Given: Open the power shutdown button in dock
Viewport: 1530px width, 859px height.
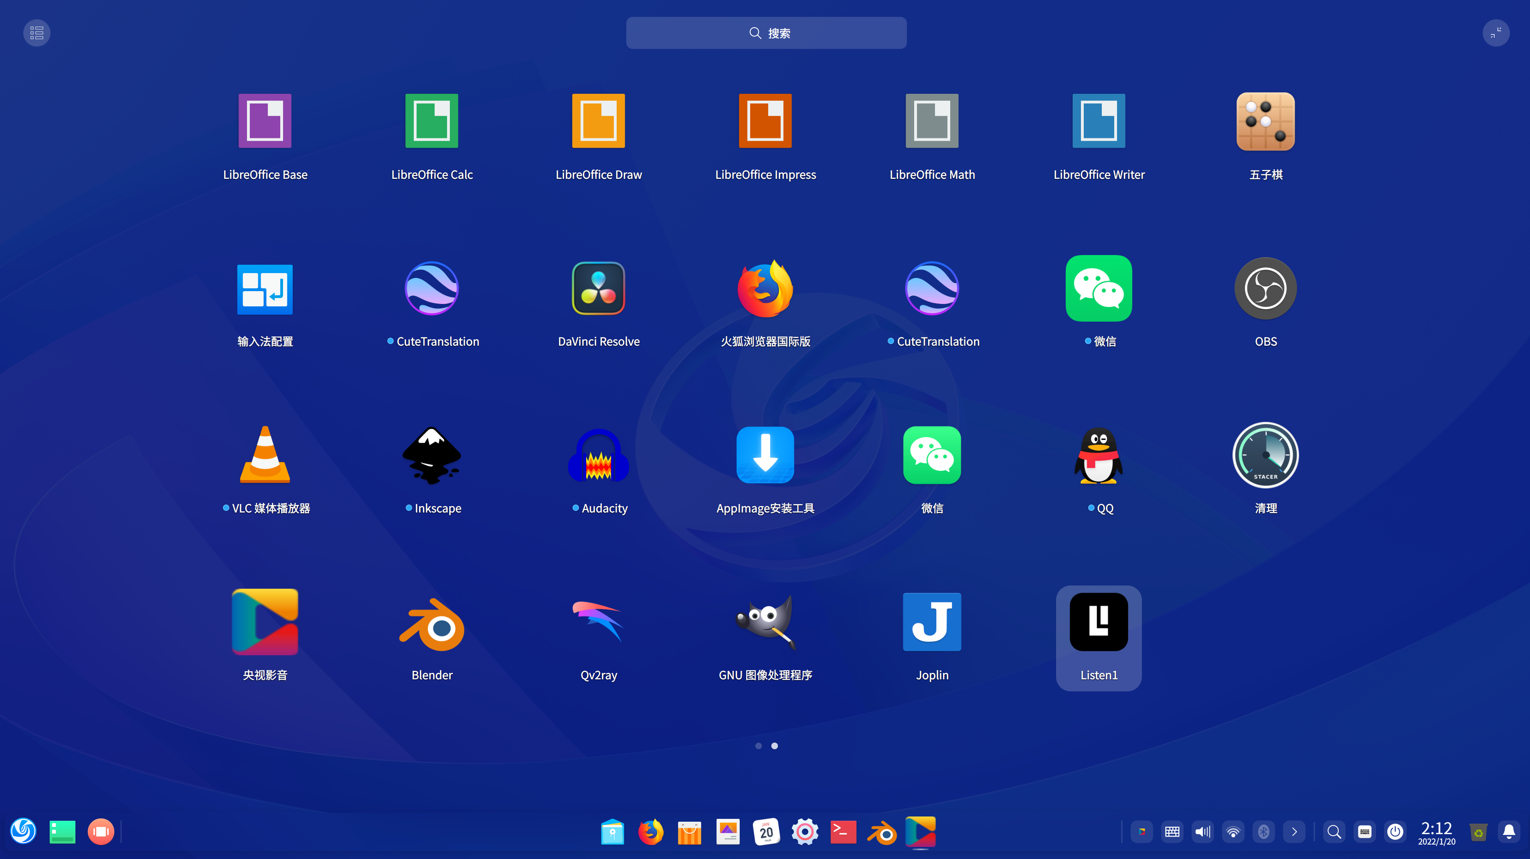Looking at the screenshot, I should 1394,832.
